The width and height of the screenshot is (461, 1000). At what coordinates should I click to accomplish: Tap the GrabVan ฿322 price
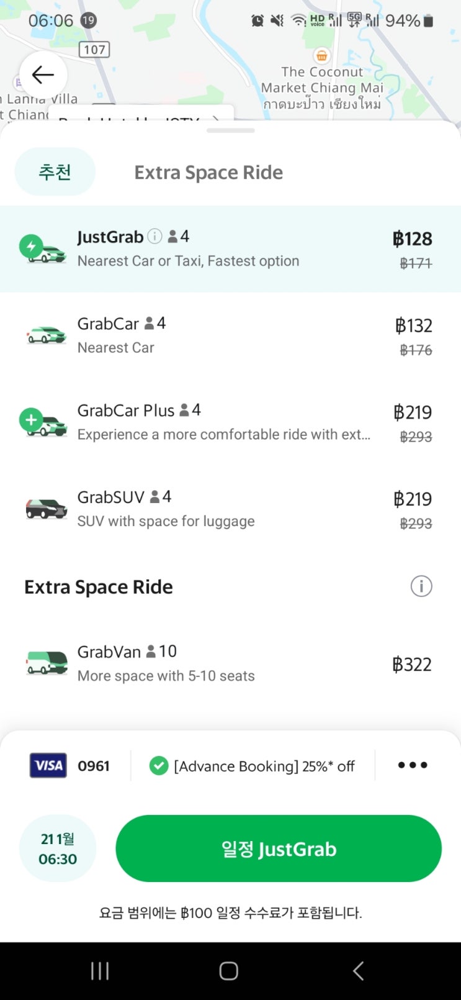pyautogui.click(x=411, y=665)
